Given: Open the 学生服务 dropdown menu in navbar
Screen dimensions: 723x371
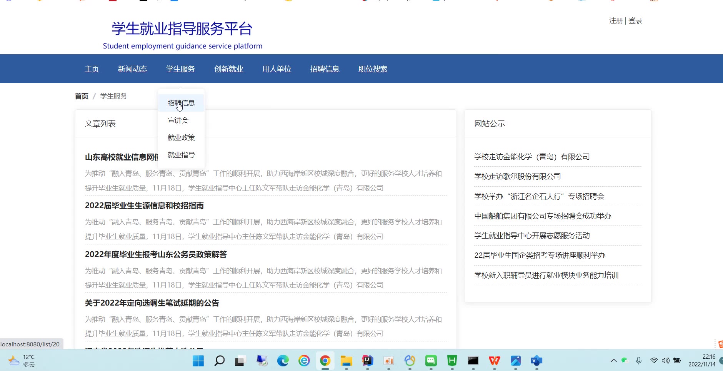Looking at the screenshot, I should 180,69.
